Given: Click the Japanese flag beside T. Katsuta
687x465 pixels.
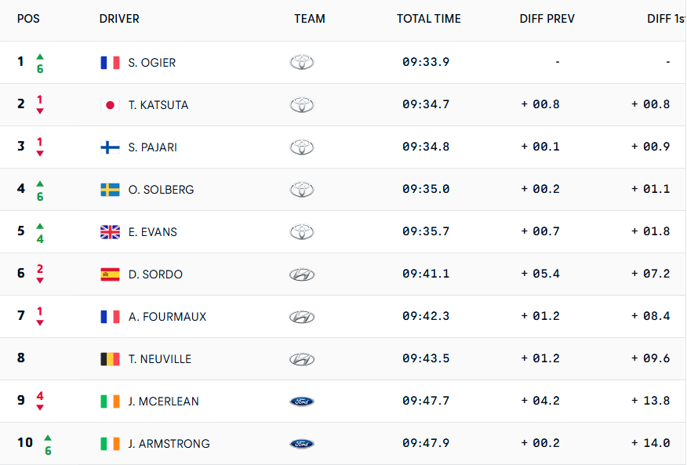Looking at the screenshot, I should [x=110, y=105].
